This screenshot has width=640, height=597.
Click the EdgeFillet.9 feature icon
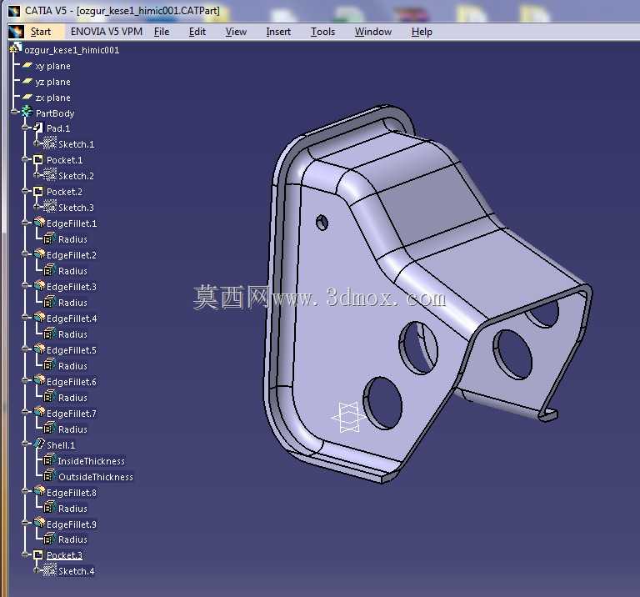point(39,523)
